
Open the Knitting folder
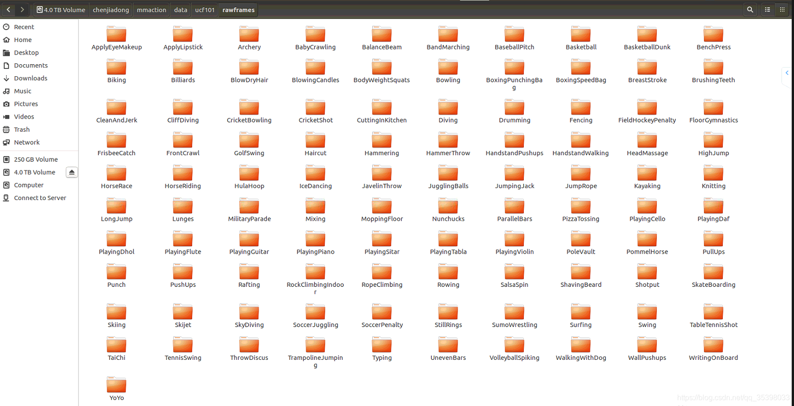coord(714,177)
